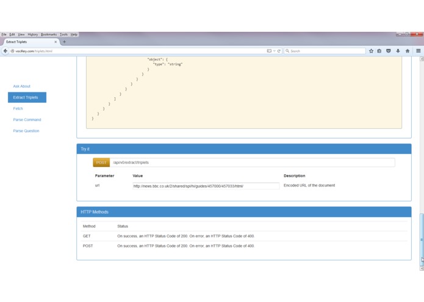Click the page vertical scrollbar thumb
This screenshot has width=424, height=302.
tap(422, 240)
